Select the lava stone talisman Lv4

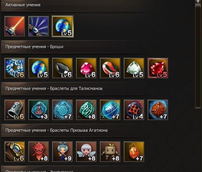pyautogui.click(x=134, y=110)
